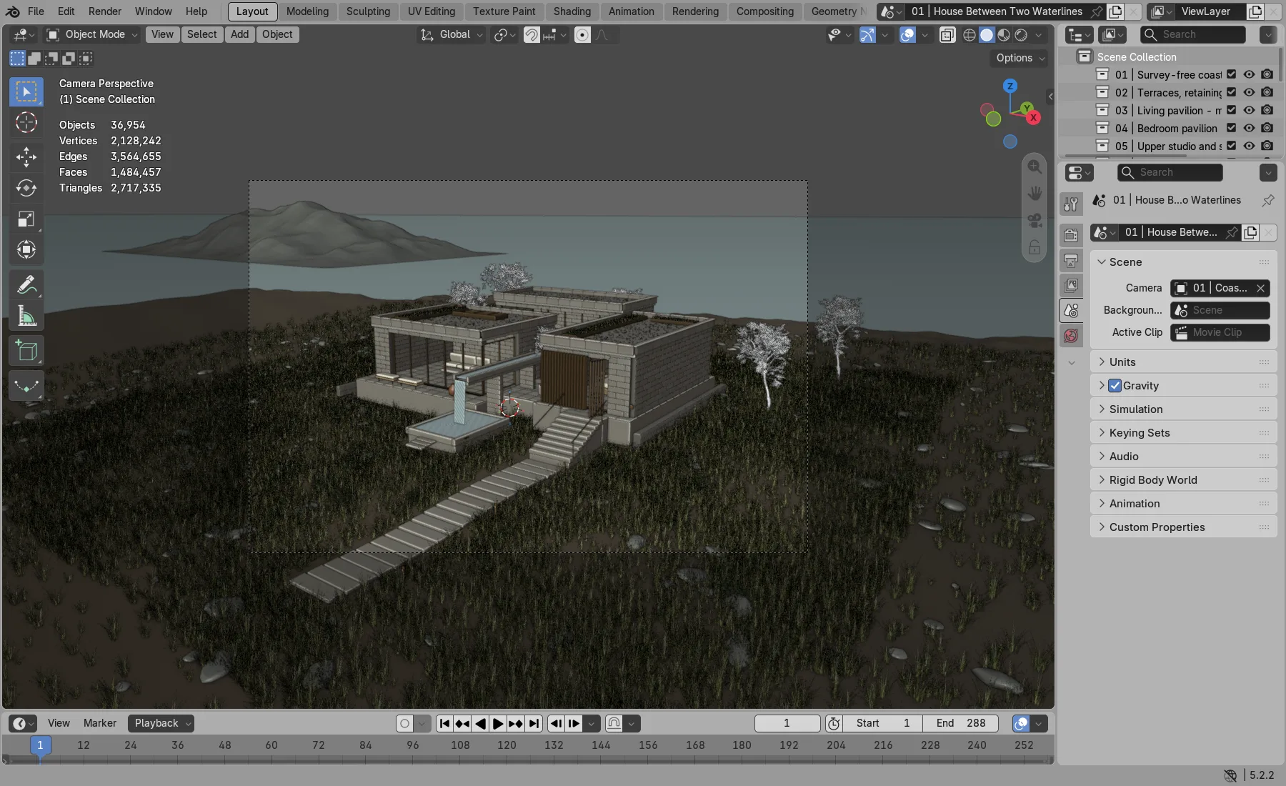The image size is (1286, 786).
Task: Open the Add menu in viewport header
Action: 239,34
